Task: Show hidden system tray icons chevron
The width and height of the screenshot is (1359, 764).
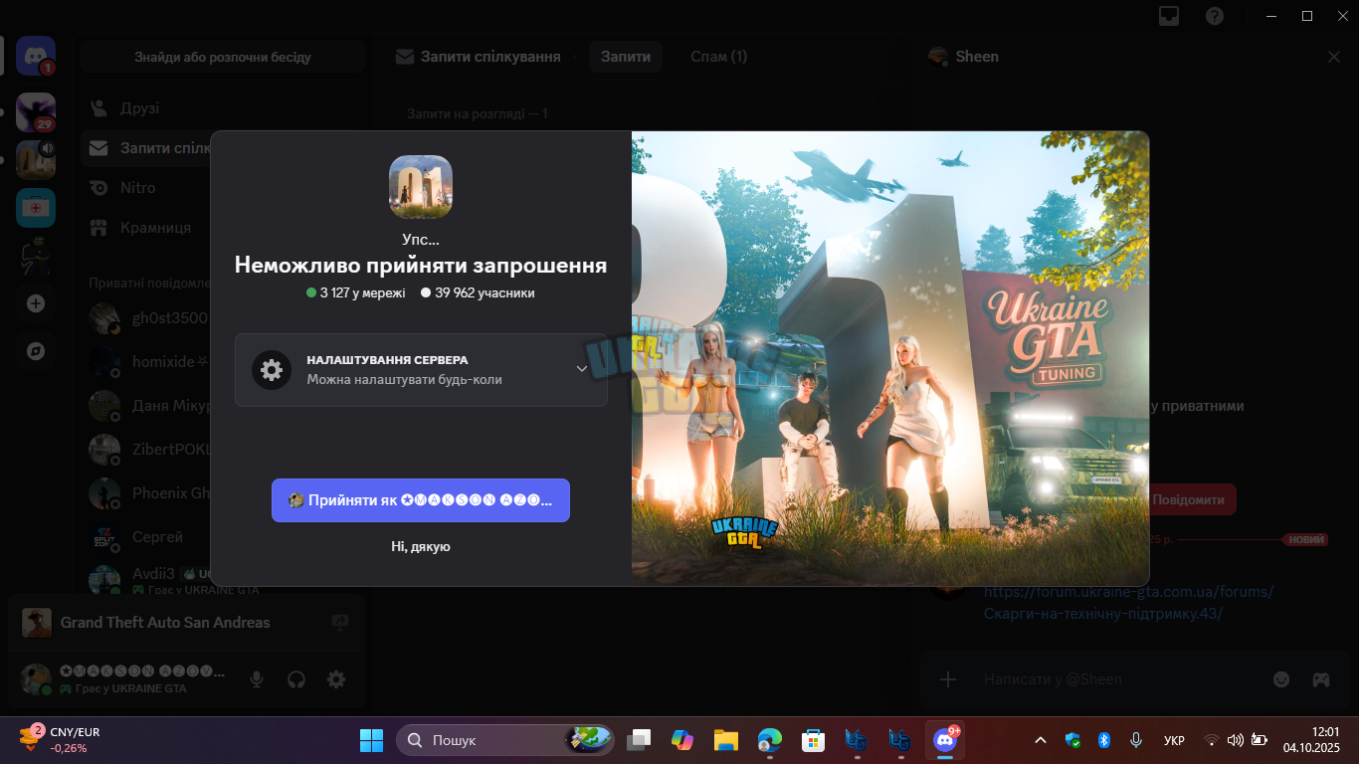Action: pos(1041,740)
